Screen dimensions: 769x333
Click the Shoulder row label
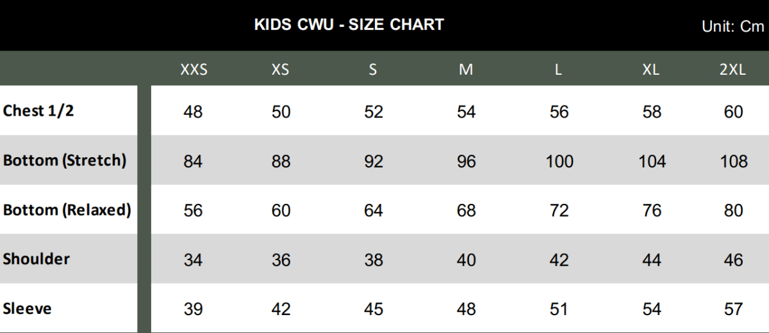coord(37,259)
